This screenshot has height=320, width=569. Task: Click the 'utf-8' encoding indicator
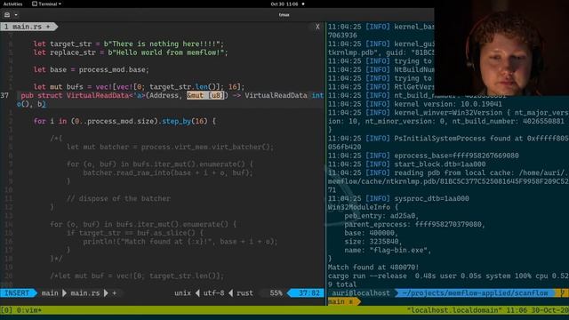[x=213, y=292]
